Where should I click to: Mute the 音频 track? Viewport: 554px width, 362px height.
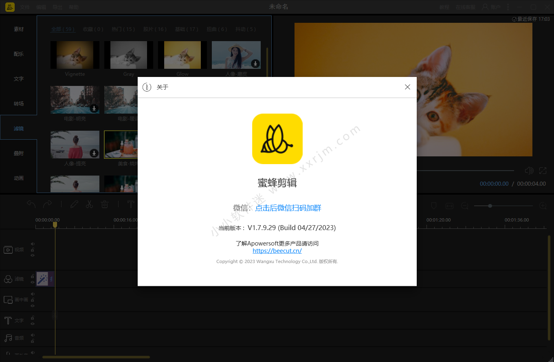click(33, 335)
